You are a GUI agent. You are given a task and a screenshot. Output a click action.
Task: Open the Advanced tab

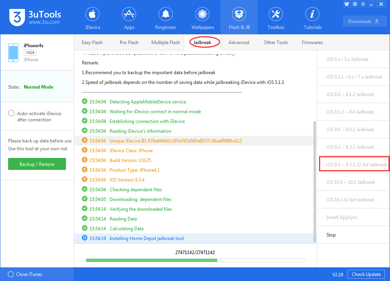[239, 43]
